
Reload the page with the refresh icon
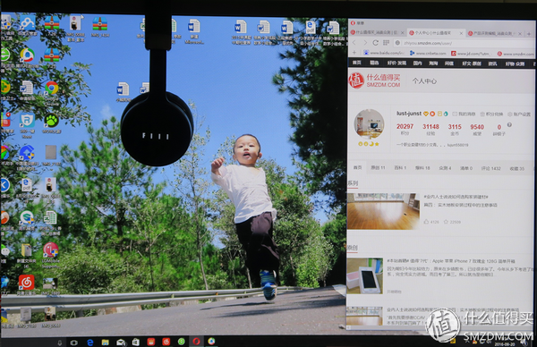tap(375, 43)
